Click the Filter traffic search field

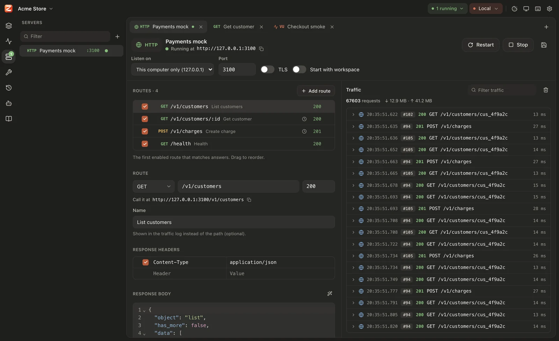[x=502, y=90]
